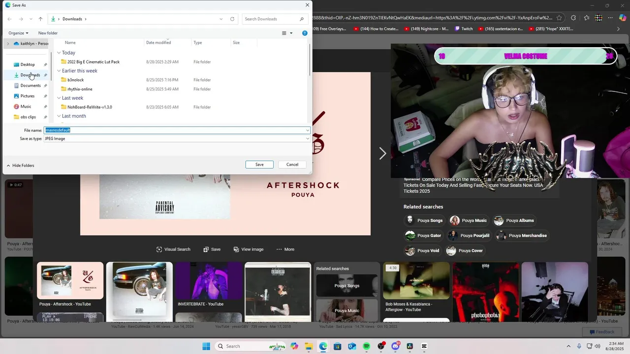The image size is (630, 354).
Task: Open Microsoft Store from the taskbar
Action: click(338, 346)
